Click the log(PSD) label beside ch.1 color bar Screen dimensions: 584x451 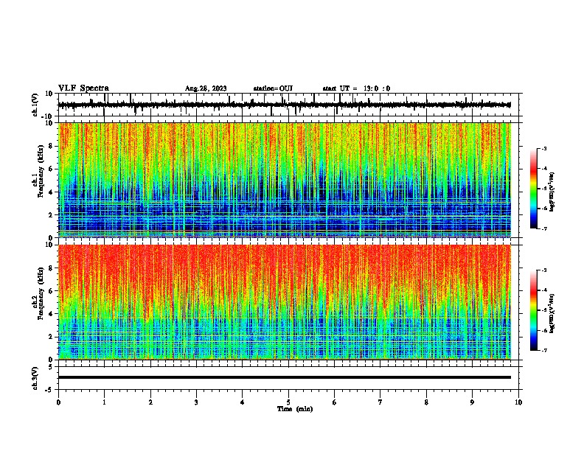click(552, 192)
